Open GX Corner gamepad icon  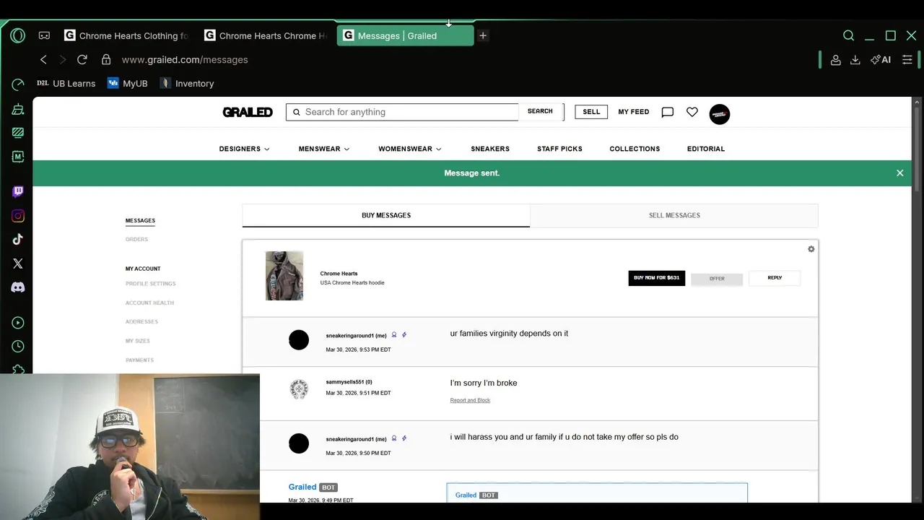coord(44,35)
